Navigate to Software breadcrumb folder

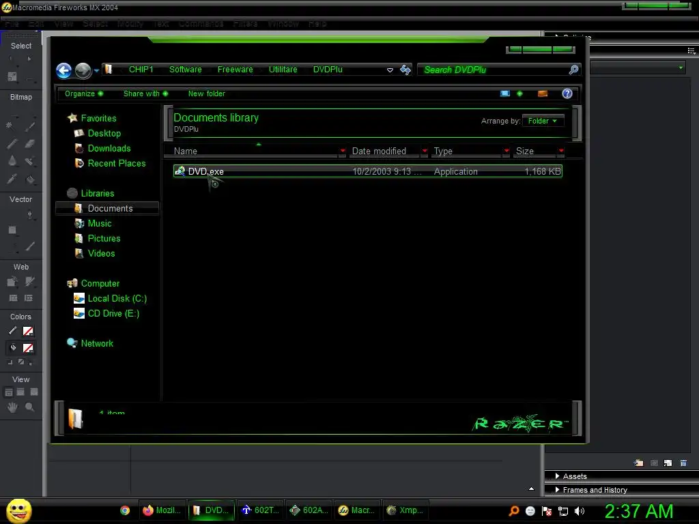(186, 70)
